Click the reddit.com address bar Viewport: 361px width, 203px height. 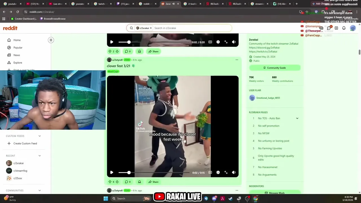pos(158,12)
